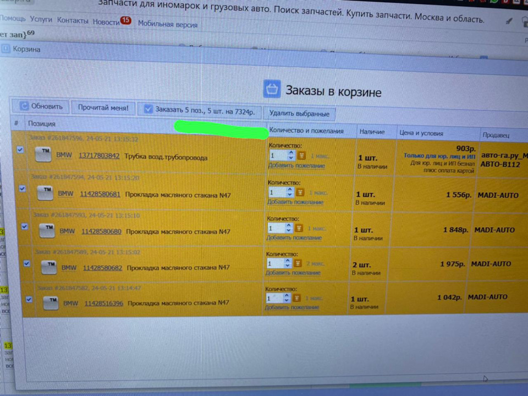528x396 pixels.
Task: Click Добавить пожелание for part 11428580680
Action: [294, 238]
